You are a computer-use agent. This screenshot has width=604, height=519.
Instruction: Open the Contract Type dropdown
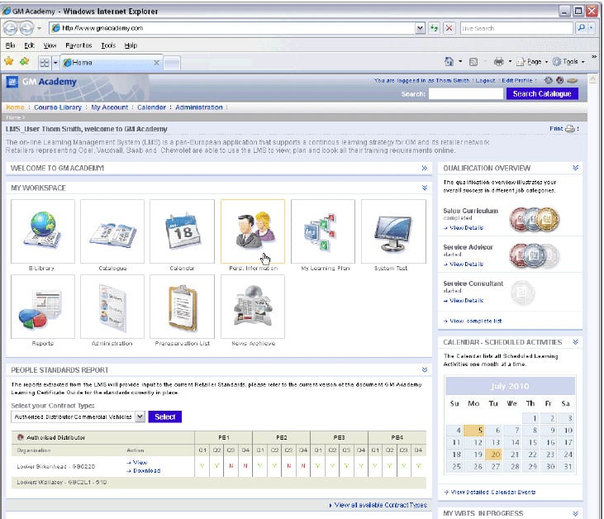click(x=140, y=417)
